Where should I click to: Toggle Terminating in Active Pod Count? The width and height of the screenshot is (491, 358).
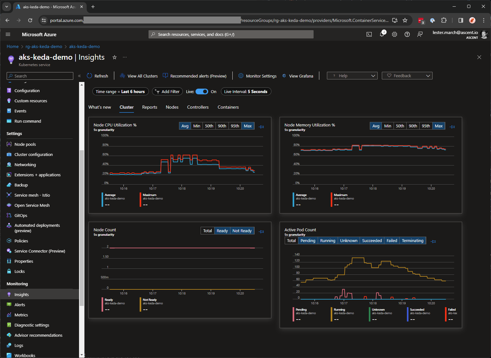tap(413, 240)
